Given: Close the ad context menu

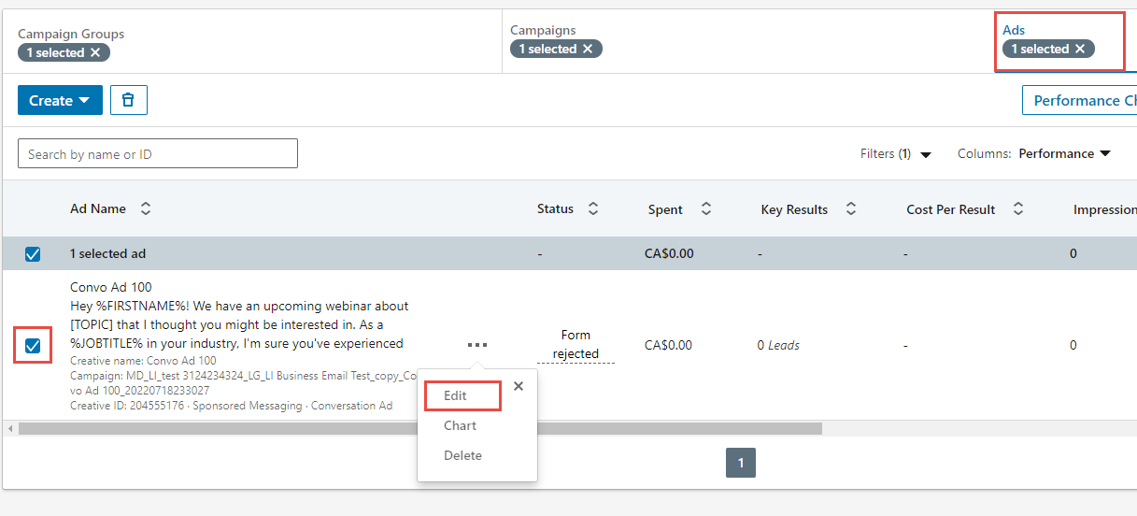Looking at the screenshot, I should pos(519,386).
